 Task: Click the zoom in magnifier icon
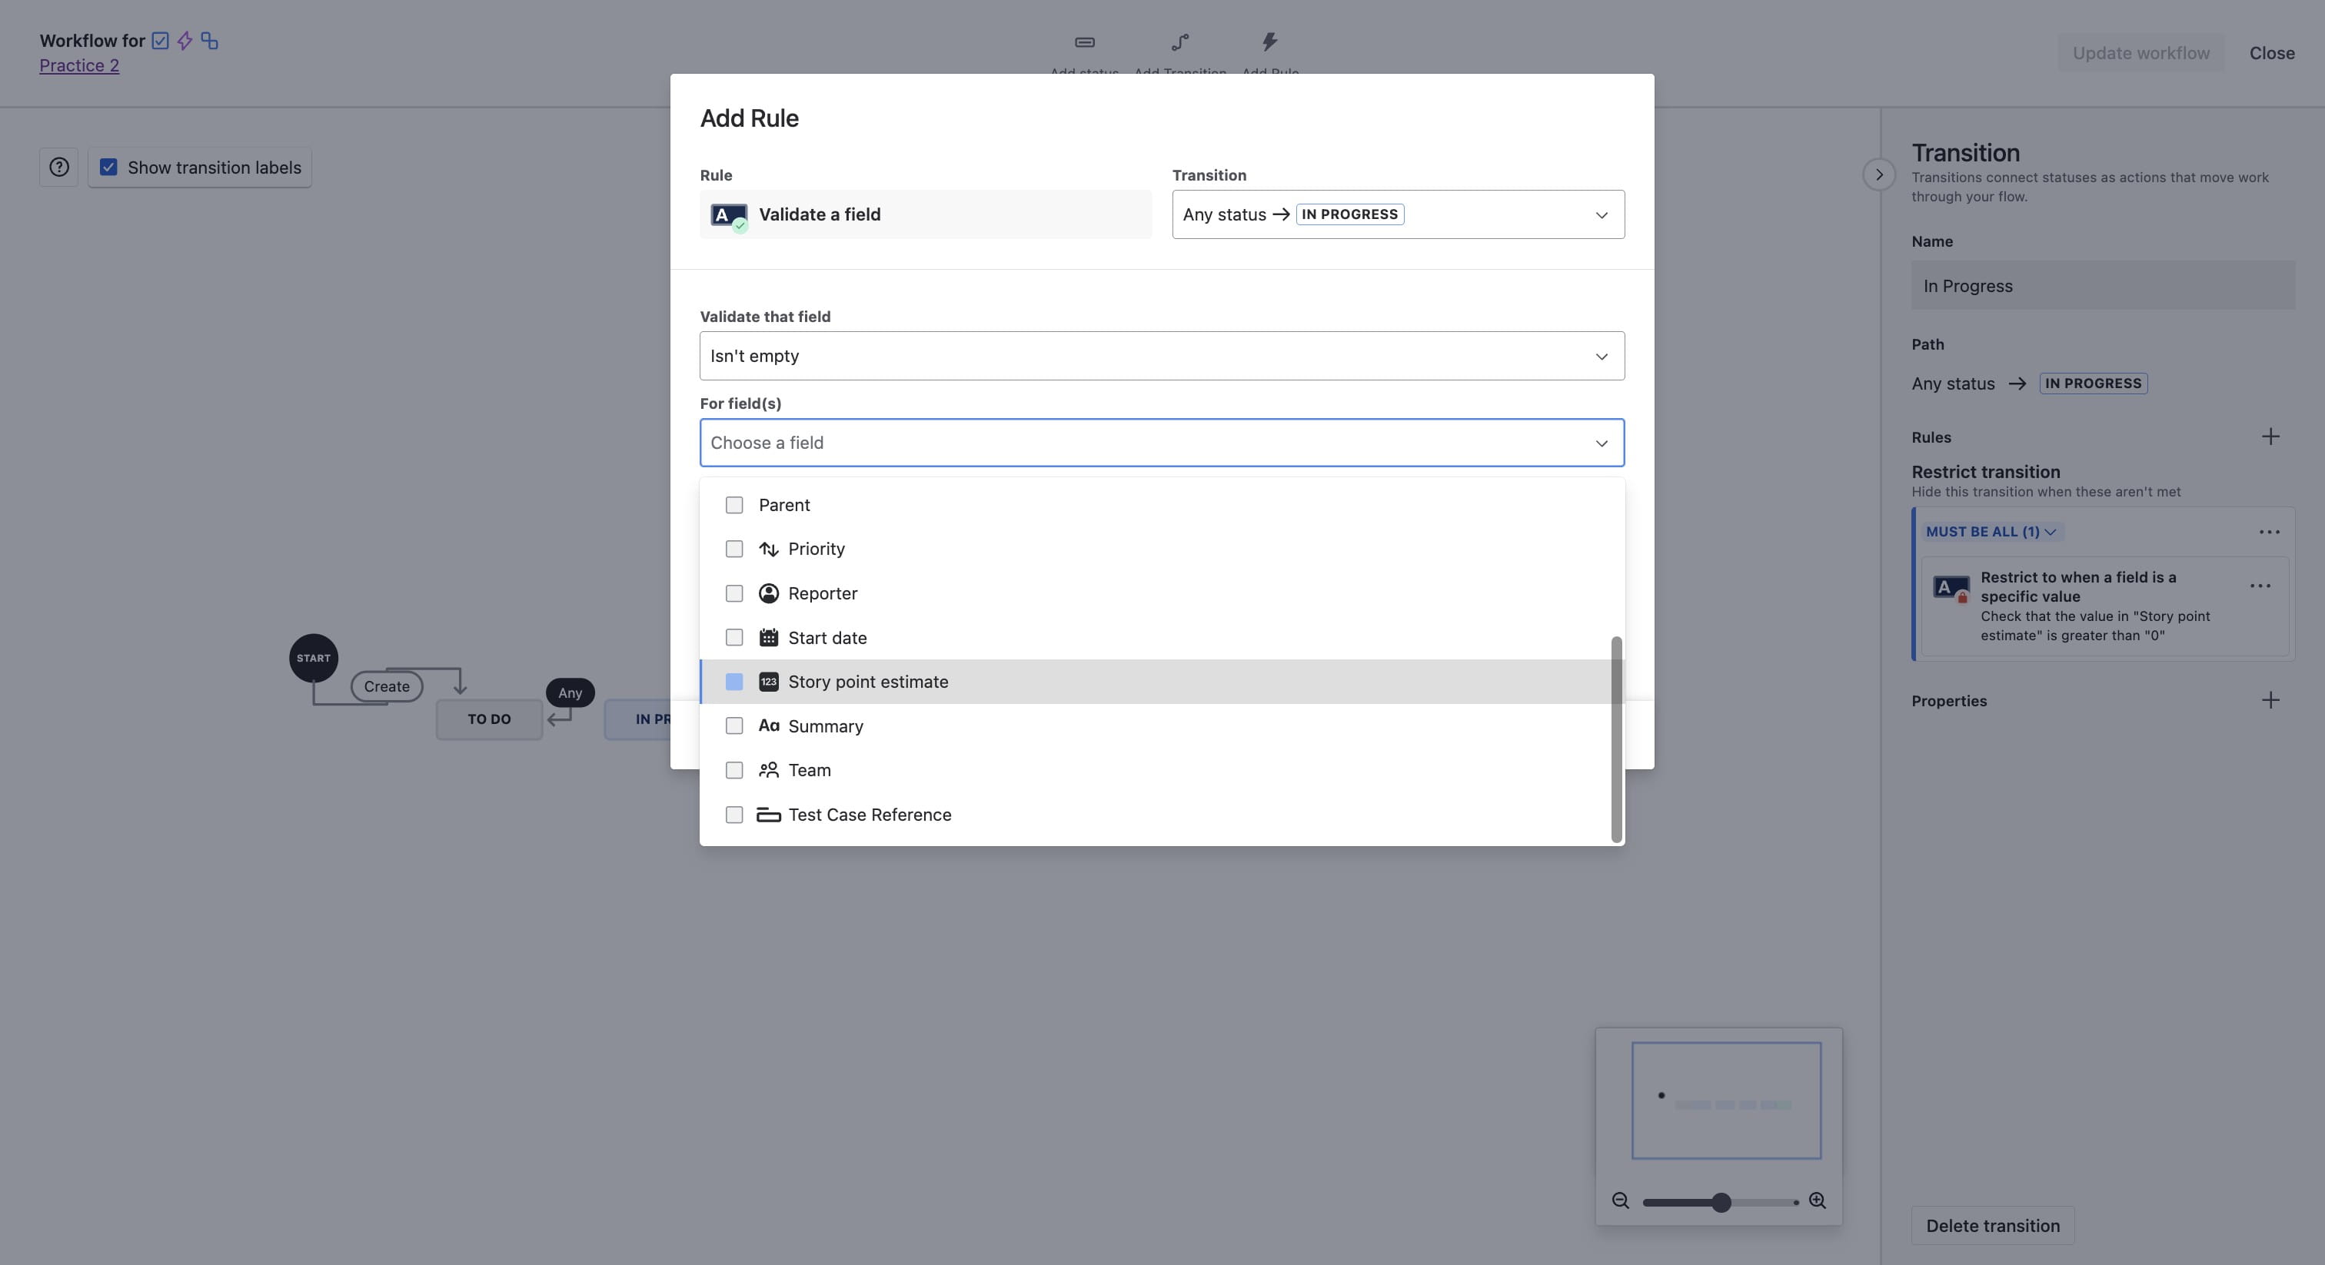1818,1201
